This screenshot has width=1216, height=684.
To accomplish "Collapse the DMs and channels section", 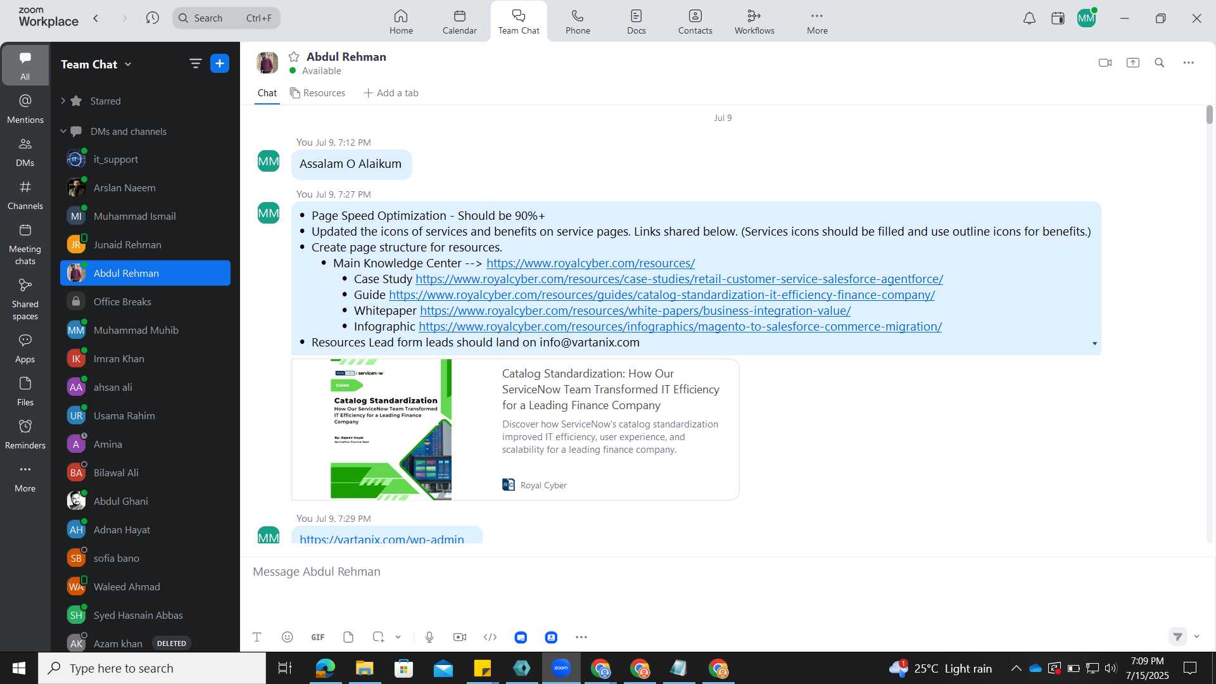I will pos(63,131).
